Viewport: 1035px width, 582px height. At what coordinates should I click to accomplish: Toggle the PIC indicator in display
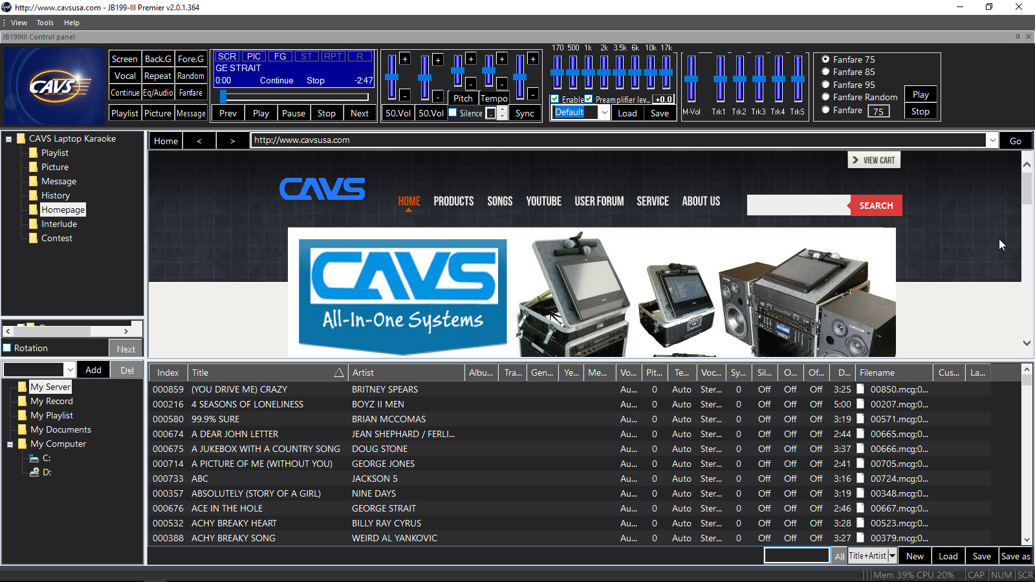(254, 56)
